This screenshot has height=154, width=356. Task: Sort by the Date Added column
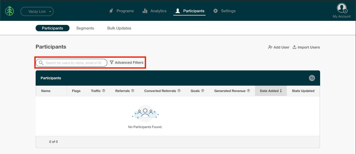(271, 91)
